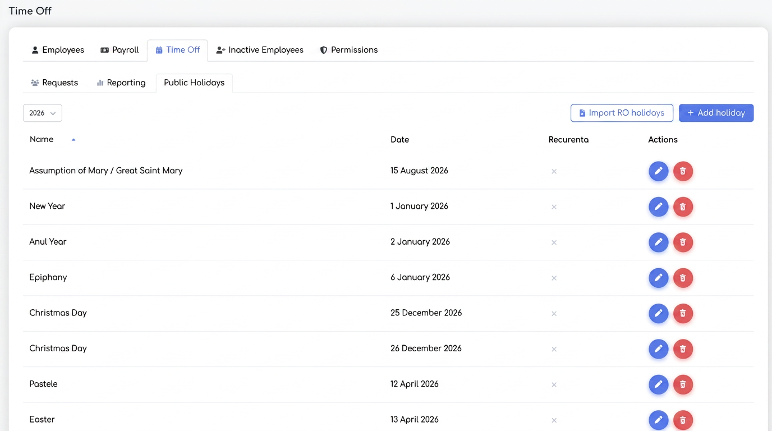Delete the Epiphany holiday

[x=683, y=278]
